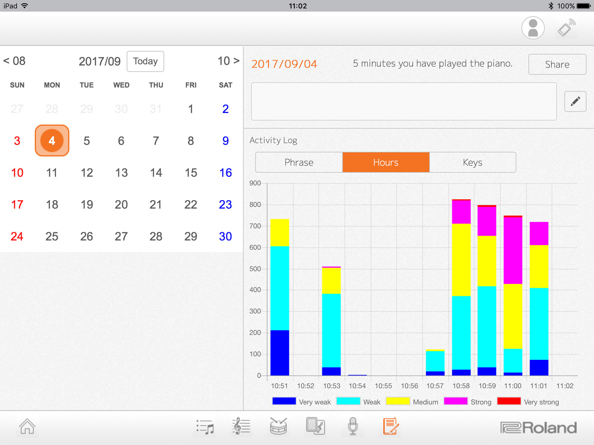Switch to the Keys tab

pos(473,162)
